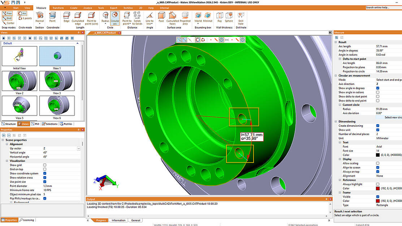
Task: Click the Reference color red swatch
Action: [x=378, y=188]
